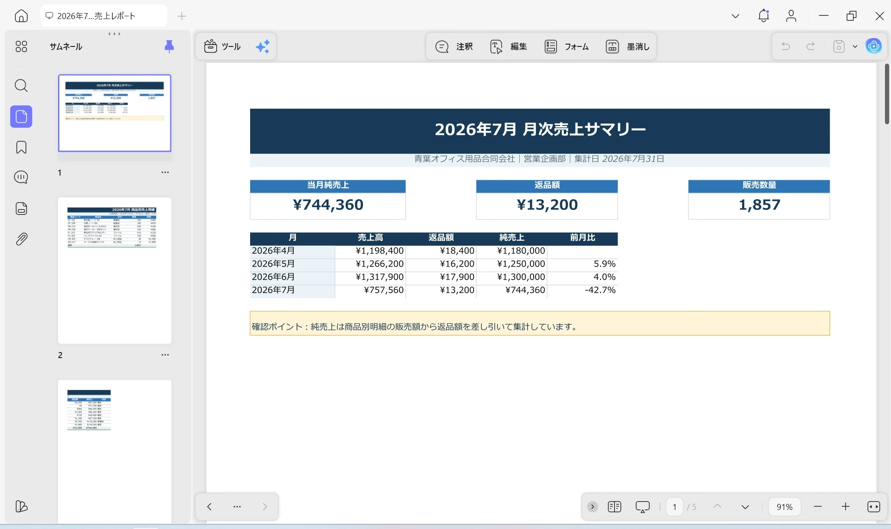Switch to the 2026年7月...売上レポート tab
The height and width of the screenshot is (529, 891).
pyautogui.click(x=104, y=16)
